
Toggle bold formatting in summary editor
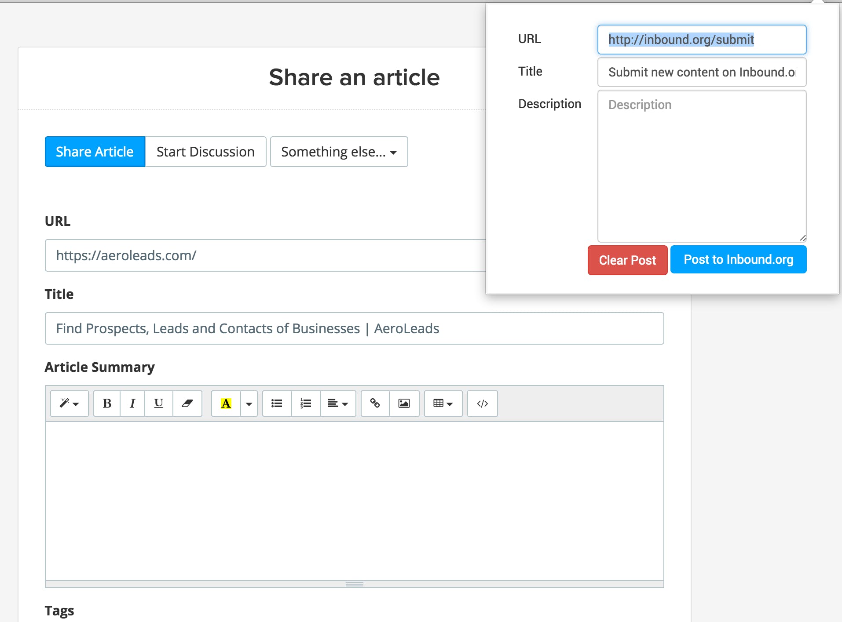click(x=107, y=403)
